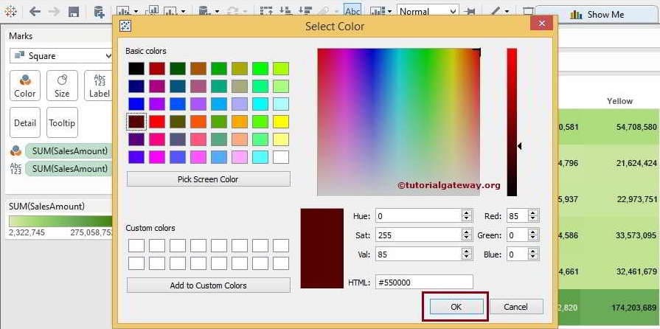Expand the show/hide cards dropdown arrow
The width and height of the screenshot is (660, 329).
point(389,12)
